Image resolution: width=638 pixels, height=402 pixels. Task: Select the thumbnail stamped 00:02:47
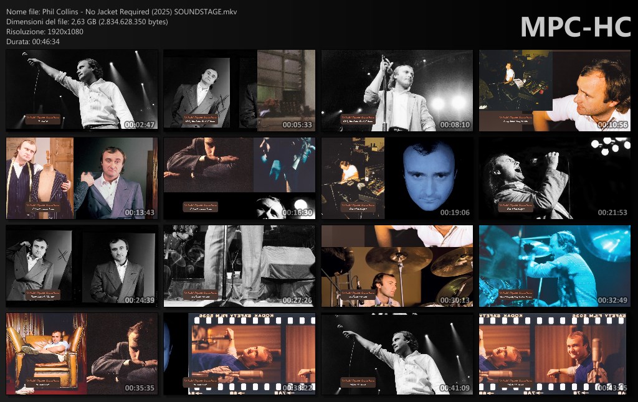tap(82, 90)
